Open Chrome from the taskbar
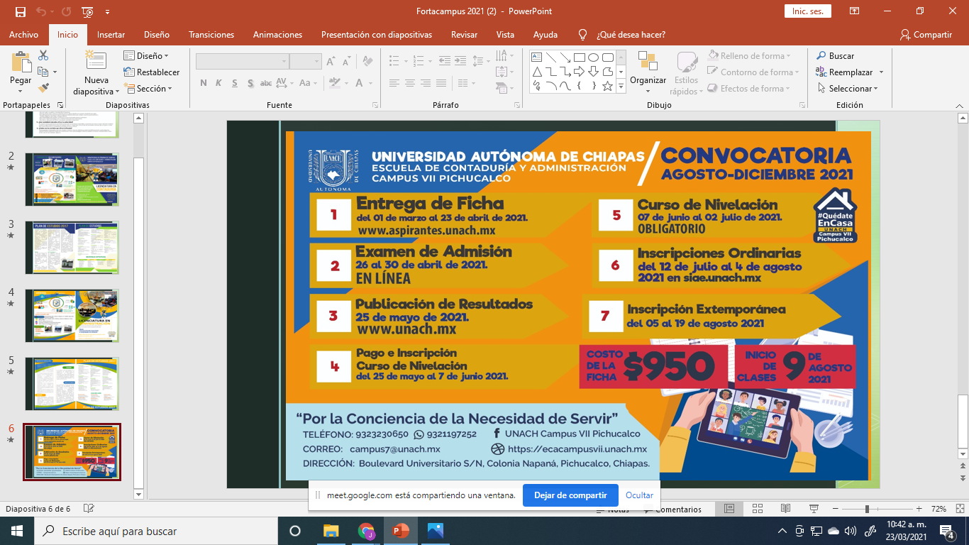Viewport: 969px width, 545px height. pyautogui.click(x=367, y=531)
